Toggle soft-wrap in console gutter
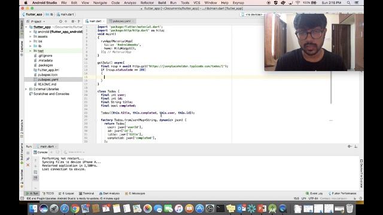This screenshot has height=215, width=383. [x=35, y=172]
